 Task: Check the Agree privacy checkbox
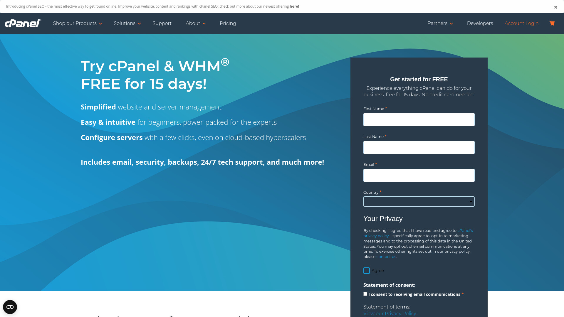367,271
